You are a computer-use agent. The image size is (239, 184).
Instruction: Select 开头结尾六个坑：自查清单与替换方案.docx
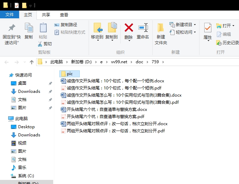tap(104, 109)
